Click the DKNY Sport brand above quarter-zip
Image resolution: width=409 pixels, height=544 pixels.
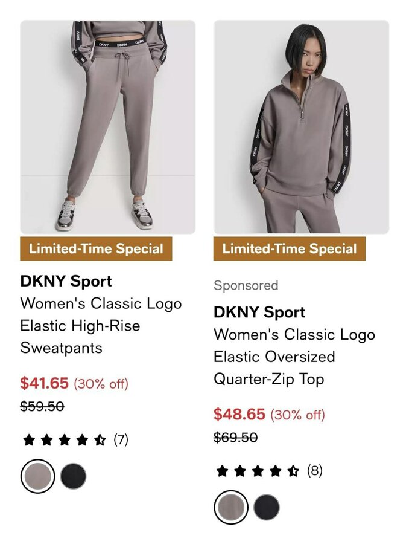259,312
